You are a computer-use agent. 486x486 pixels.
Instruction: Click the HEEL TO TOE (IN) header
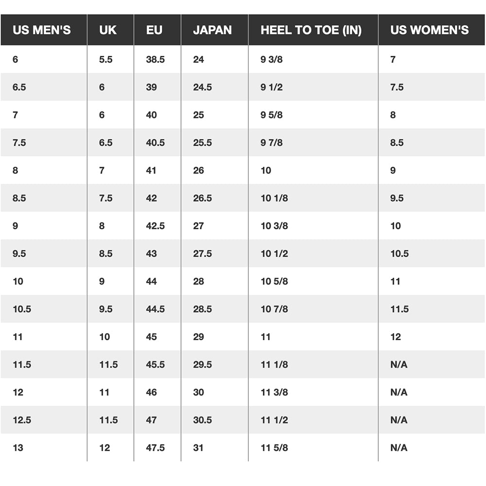click(x=311, y=30)
